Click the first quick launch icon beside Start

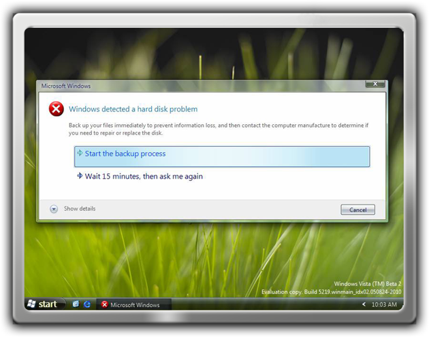tap(76, 304)
